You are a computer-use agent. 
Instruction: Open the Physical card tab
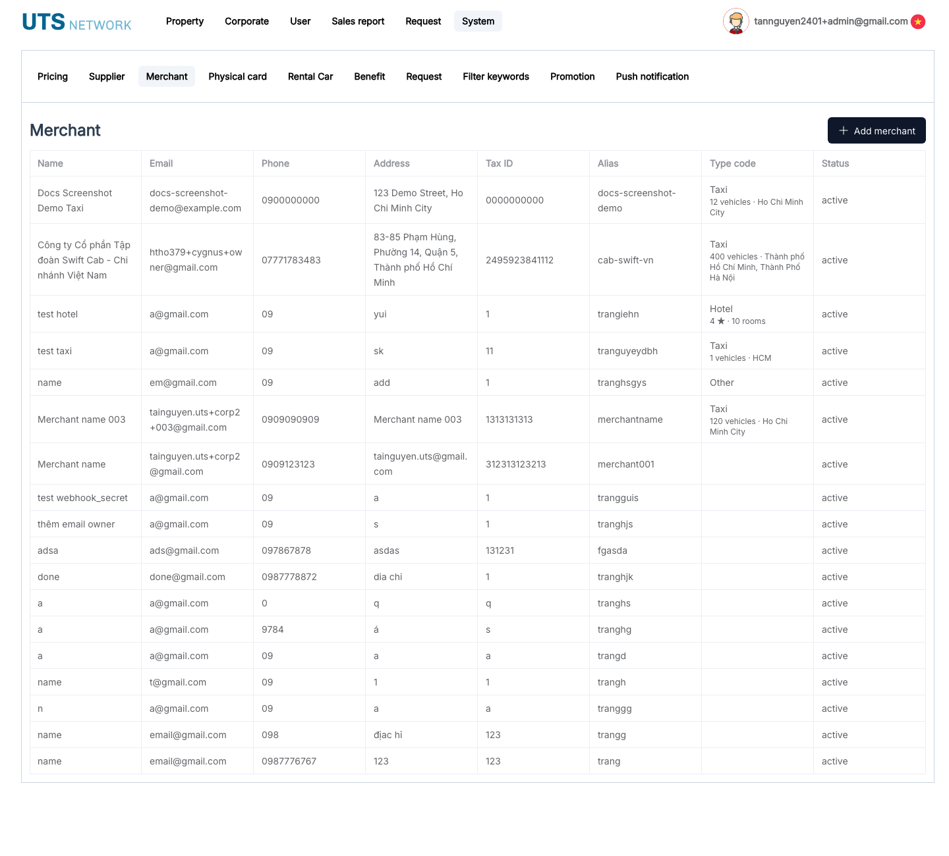tap(237, 76)
